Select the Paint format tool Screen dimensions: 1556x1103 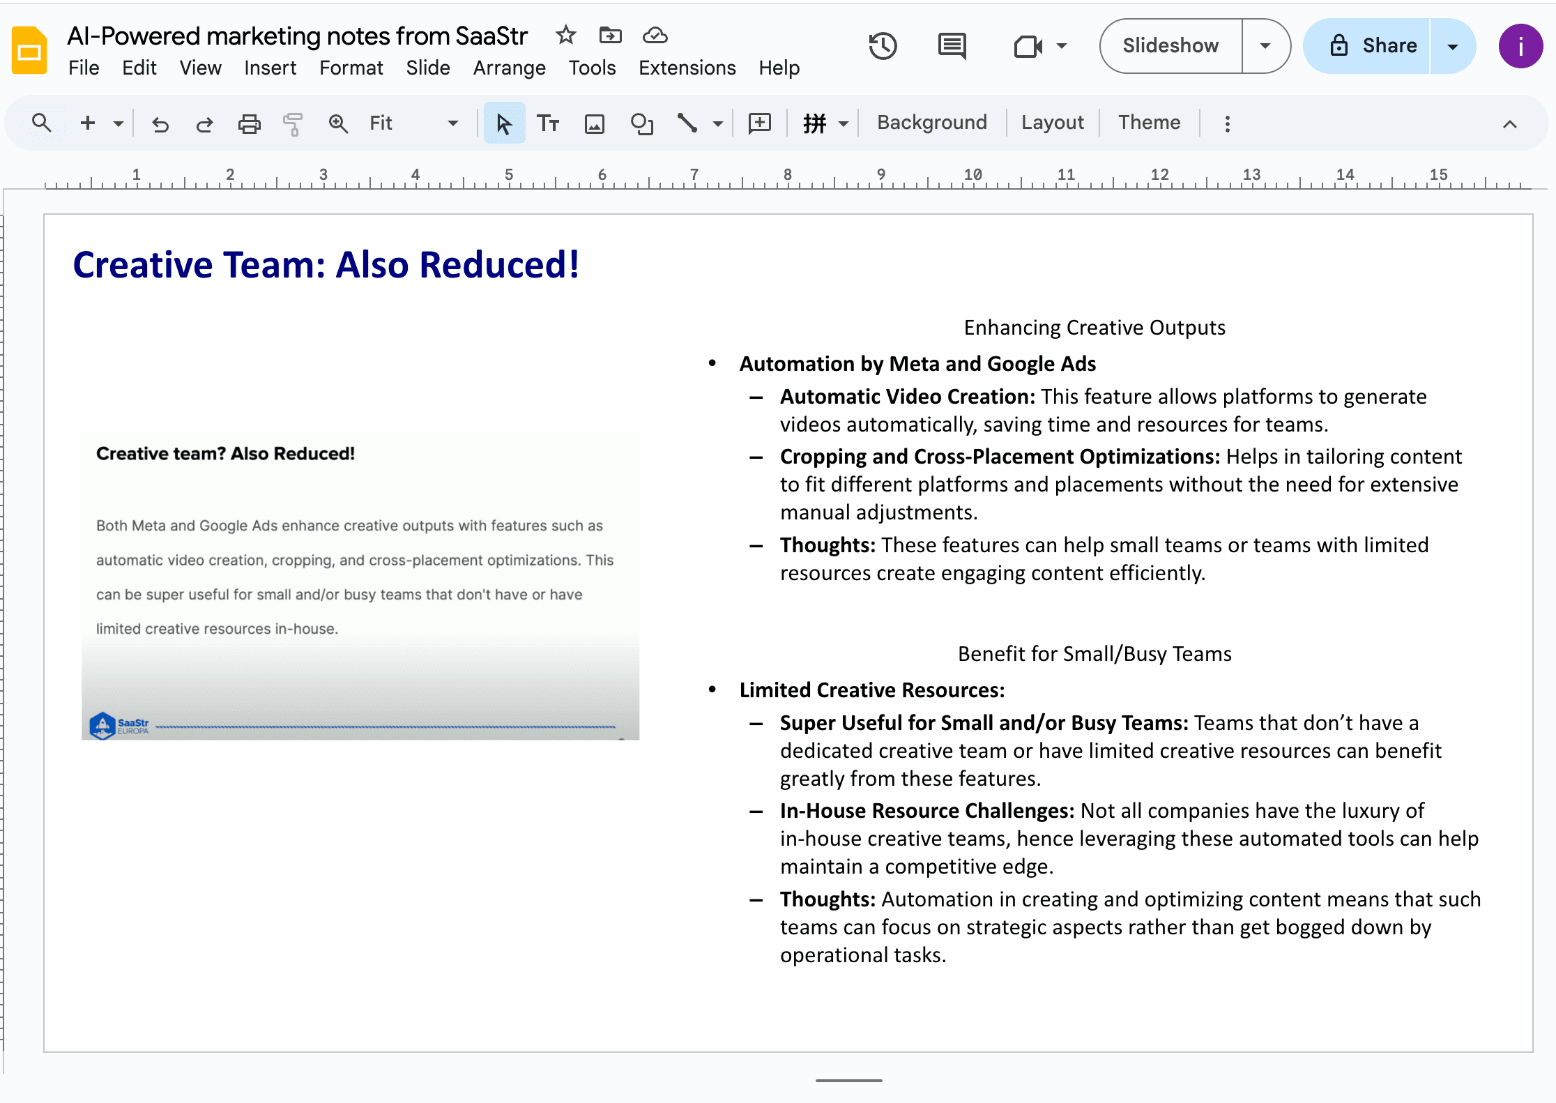[293, 123]
